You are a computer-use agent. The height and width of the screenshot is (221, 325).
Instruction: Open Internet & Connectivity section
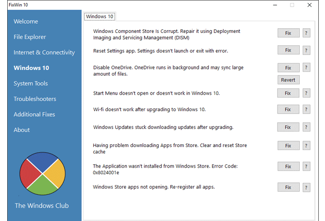click(44, 52)
